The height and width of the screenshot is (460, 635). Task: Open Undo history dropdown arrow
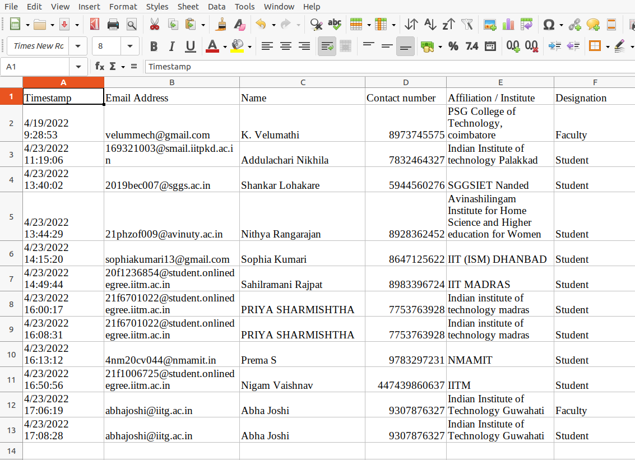274,25
